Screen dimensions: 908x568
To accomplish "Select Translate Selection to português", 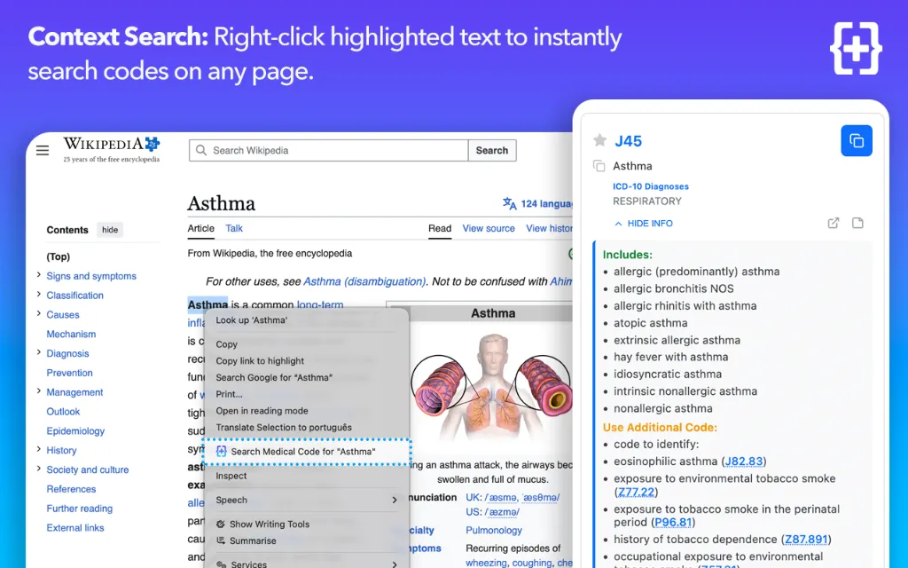I will coord(284,427).
